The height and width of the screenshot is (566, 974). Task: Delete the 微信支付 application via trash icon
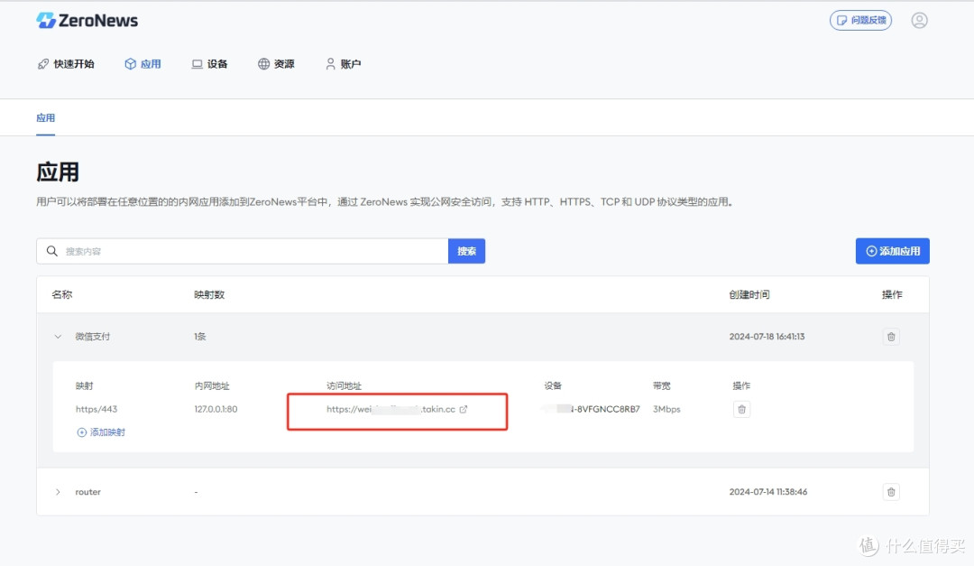(x=891, y=337)
